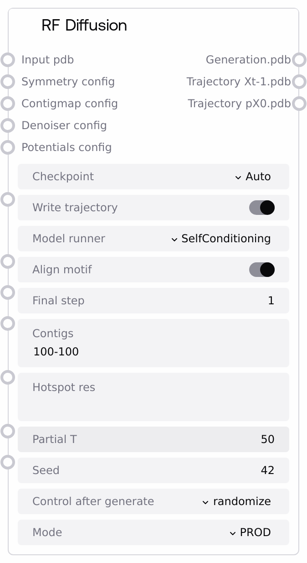
Task: Disable the Align motif switch
Action: point(262,270)
